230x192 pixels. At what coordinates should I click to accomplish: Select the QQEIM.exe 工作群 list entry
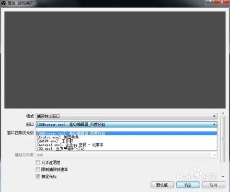[126, 141]
